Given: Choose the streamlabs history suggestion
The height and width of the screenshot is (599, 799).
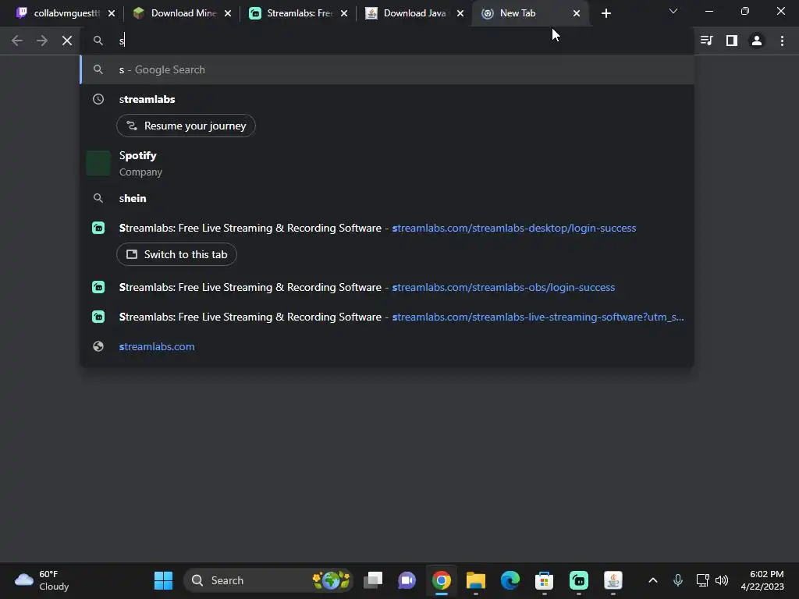Looking at the screenshot, I should pyautogui.click(x=387, y=99).
